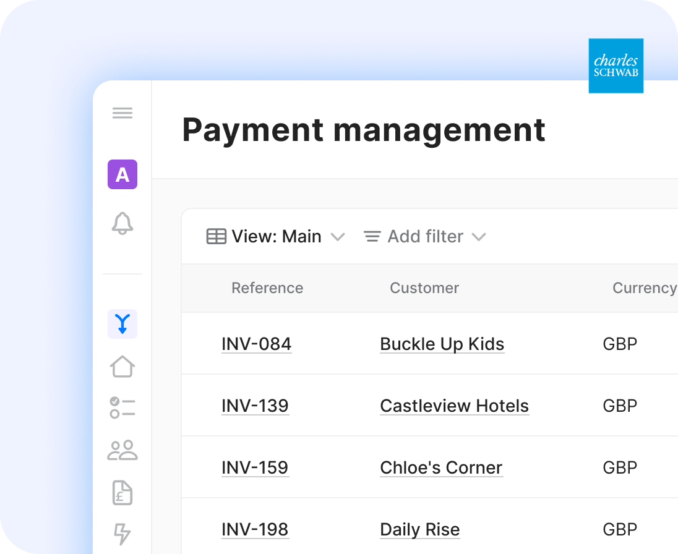Sort by the Reference column header
This screenshot has height=554, width=678.
[x=267, y=288]
